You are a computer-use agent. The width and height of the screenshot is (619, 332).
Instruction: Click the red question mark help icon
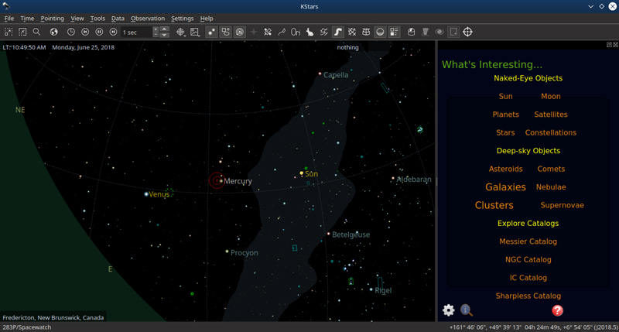557,310
